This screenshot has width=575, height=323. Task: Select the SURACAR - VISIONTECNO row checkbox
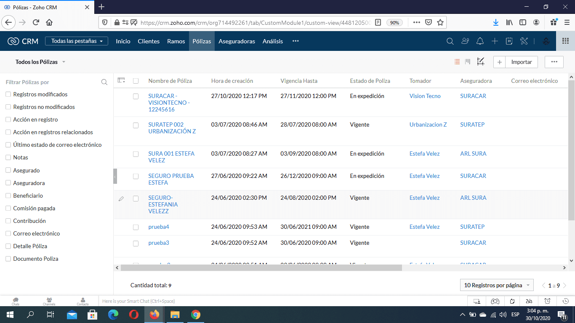pyautogui.click(x=136, y=96)
